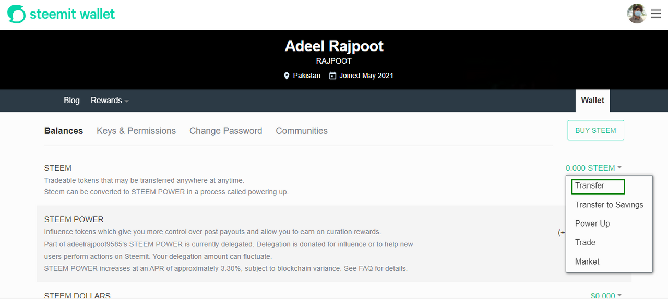Select Transfer to Savings option
This screenshot has height=299, width=668.
609,205
